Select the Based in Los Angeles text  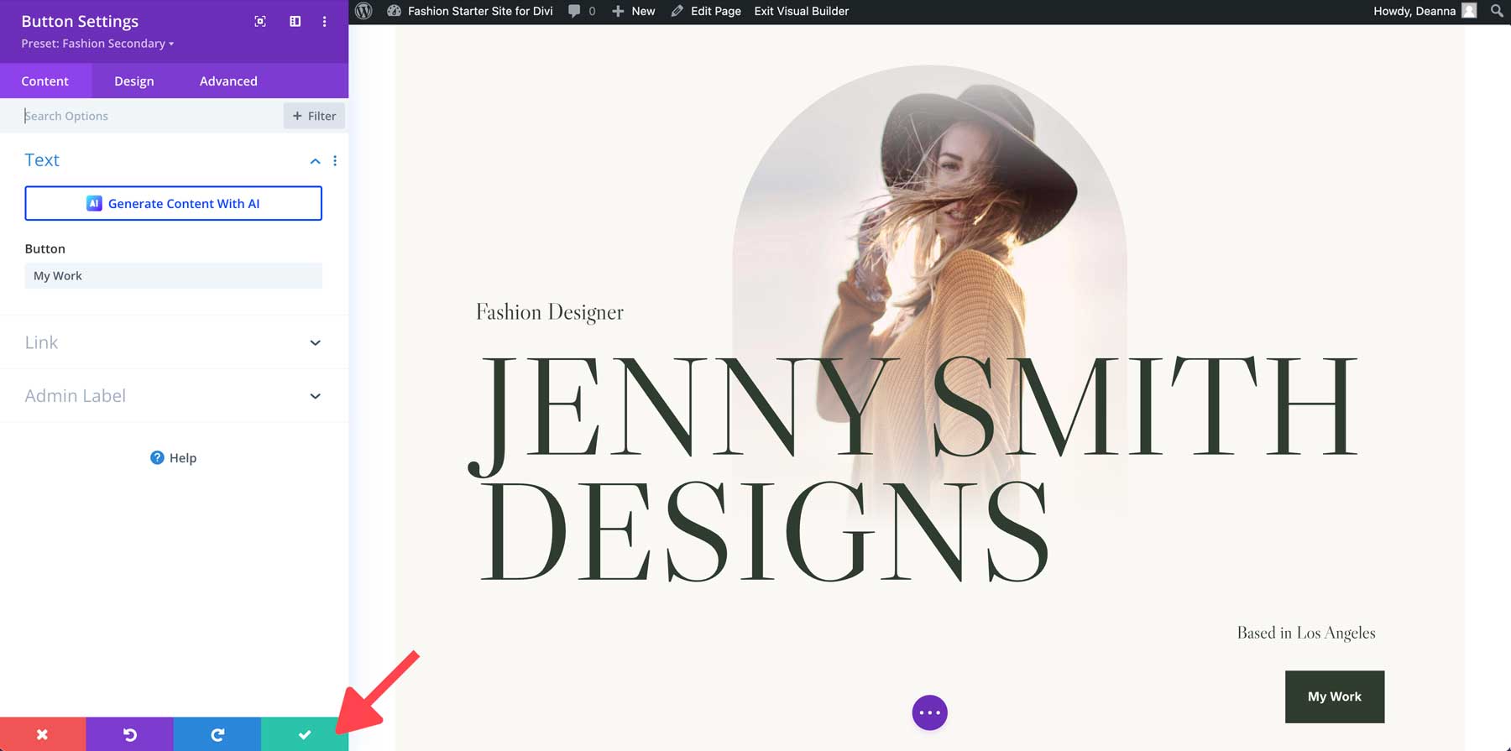[x=1306, y=633]
